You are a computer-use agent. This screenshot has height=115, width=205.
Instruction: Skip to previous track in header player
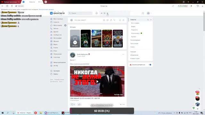102,13
